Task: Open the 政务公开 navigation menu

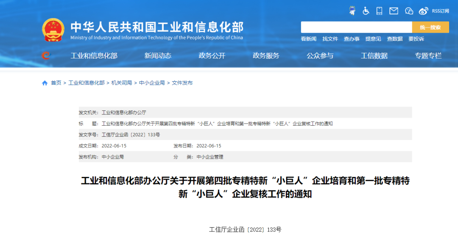Action: 212,55
